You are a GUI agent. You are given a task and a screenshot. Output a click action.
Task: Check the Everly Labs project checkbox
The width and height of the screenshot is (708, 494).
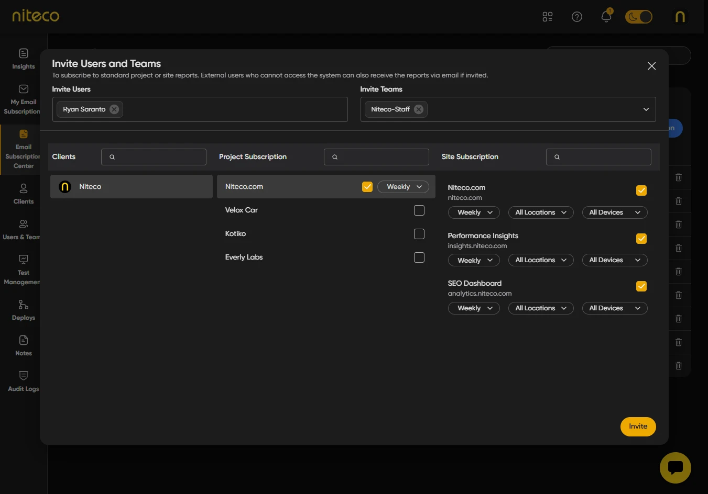coord(419,257)
